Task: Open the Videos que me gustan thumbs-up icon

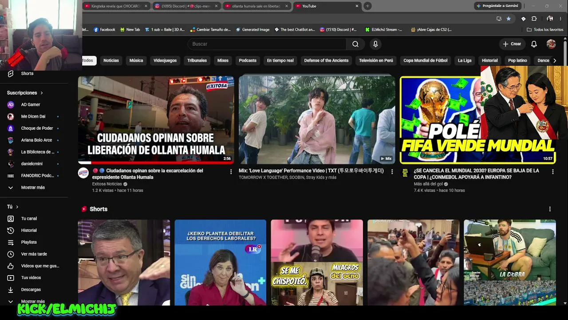Action: click(11, 266)
